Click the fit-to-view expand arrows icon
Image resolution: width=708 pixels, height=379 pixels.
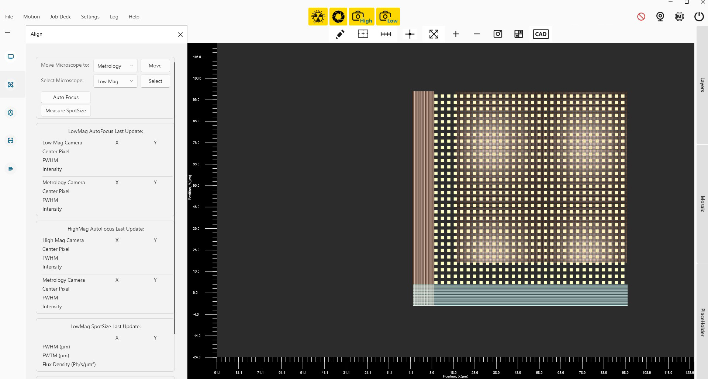[x=434, y=34]
